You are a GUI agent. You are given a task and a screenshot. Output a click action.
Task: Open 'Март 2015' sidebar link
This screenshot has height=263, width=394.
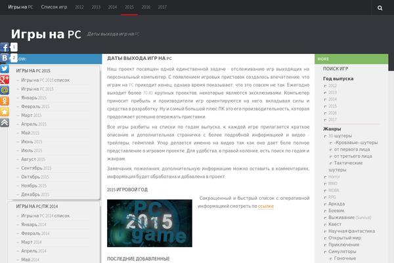click(31, 115)
